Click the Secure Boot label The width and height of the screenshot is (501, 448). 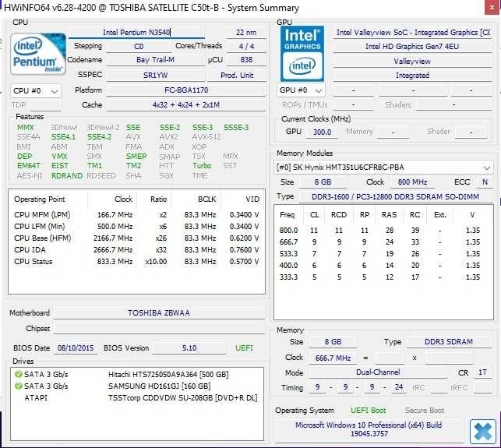pyautogui.click(x=425, y=411)
